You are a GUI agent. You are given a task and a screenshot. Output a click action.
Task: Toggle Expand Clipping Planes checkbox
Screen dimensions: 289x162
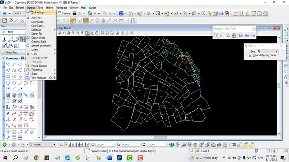[251, 55]
